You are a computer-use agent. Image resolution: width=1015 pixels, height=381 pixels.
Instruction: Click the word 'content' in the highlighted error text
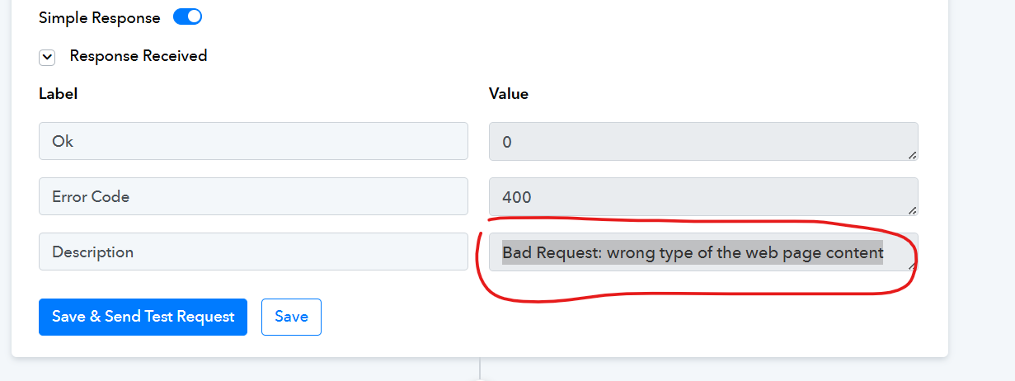pos(855,252)
